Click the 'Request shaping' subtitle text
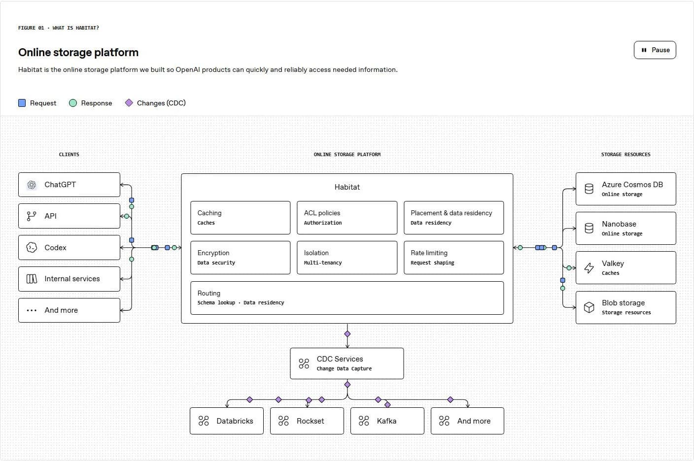Viewport: 694px width, 462px height. pyautogui.click(x=432, y=263)
